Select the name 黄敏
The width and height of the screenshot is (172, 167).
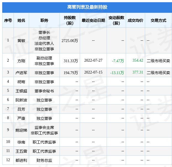(21, 41)
